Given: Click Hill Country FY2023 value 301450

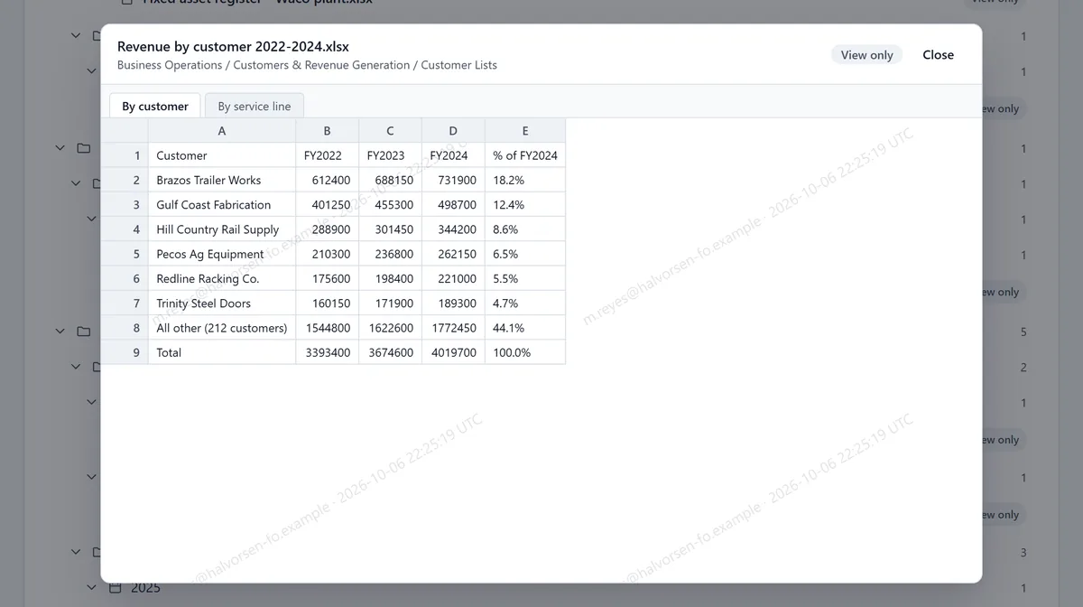Looking at the screenshot, I should (391, 229).
